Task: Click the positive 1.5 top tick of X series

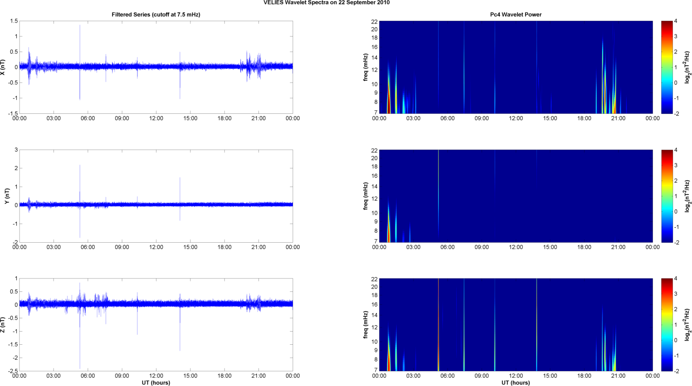Action: click(x=14, y=21)
